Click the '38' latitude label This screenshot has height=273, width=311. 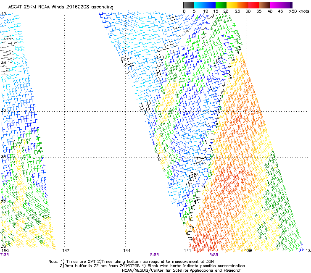tap(3, 63)
